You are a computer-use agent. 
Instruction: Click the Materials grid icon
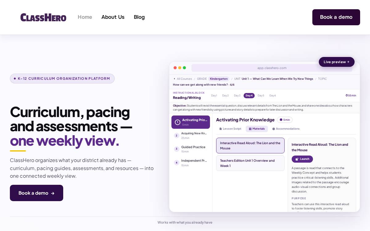(250, 129)
